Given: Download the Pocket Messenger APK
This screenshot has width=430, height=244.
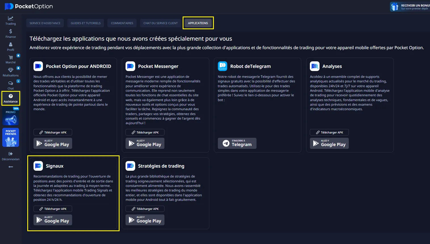Looking at the screenshot, I should coord(145,132).
